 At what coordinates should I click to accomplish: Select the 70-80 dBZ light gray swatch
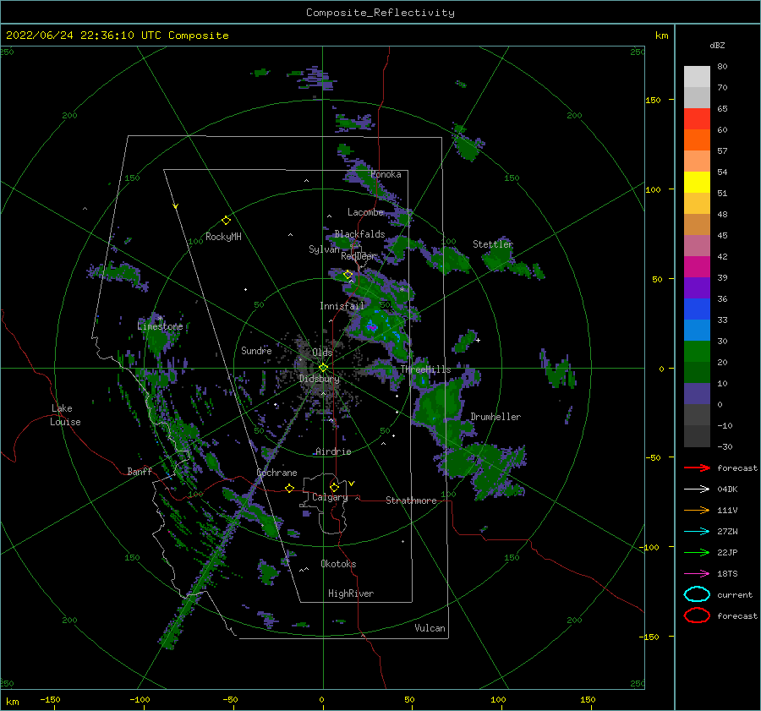point(697,77)
